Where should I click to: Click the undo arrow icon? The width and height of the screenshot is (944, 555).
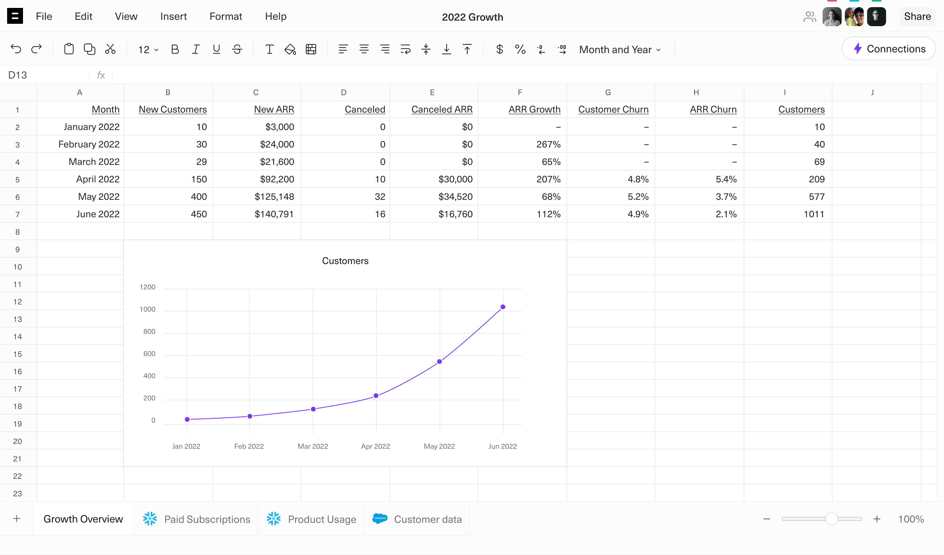pyautogui.click(x=16, y=49)
